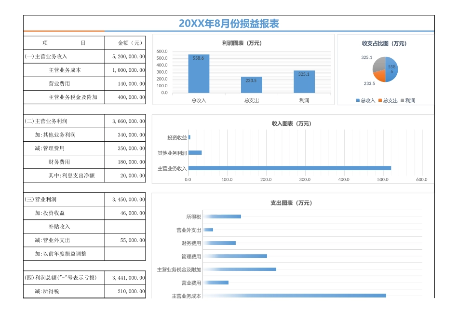
Task: Select the 利润 bar labeled 325.1
Action: pyautogui.click(x=304, y=82)
